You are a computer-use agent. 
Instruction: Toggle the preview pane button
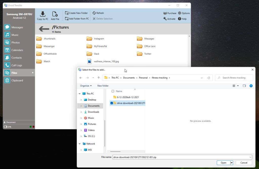click(244, 86)
